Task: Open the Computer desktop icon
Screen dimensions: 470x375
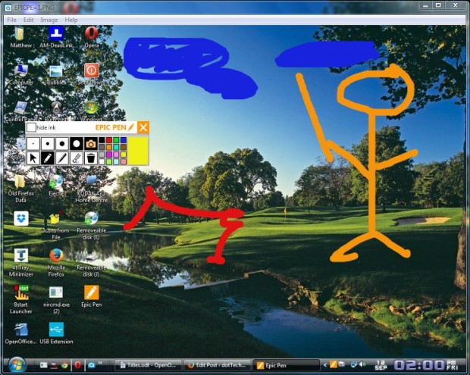Action: pyautogui.click(x=21, y=75)
